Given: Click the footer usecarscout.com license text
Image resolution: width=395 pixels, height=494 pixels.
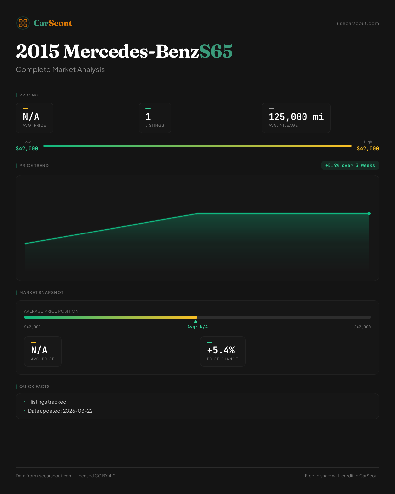Looking at the screenshot, I should pos(66,476).
